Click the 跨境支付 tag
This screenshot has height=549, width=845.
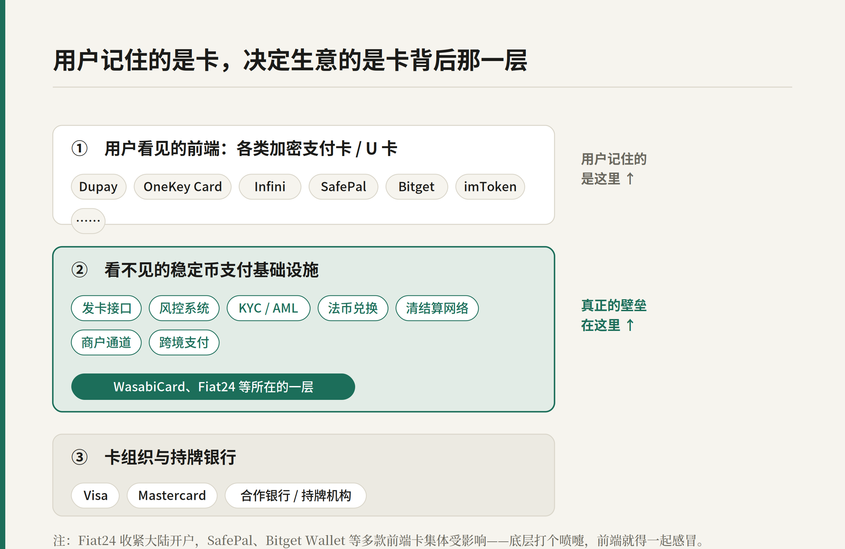click(x=184, y=342)
